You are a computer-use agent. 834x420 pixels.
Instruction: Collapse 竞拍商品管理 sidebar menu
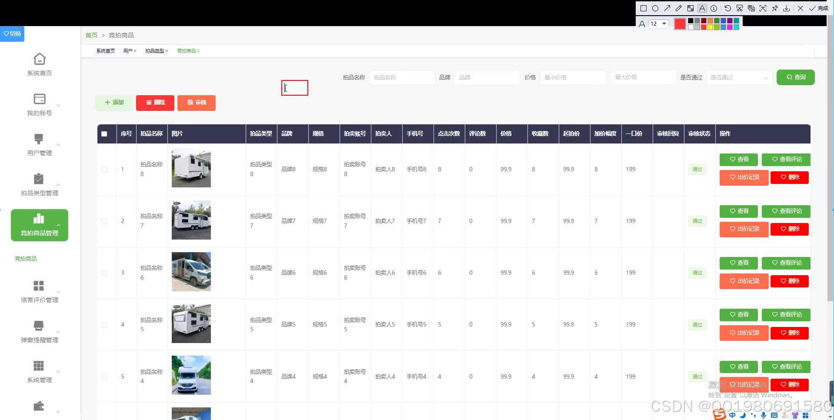[x=40, y=225]
